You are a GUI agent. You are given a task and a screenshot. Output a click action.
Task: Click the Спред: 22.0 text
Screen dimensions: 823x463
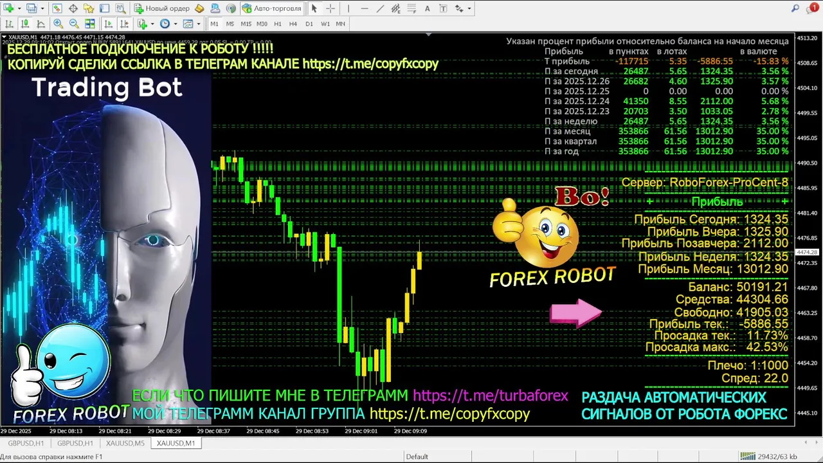(x=755, y=378)
